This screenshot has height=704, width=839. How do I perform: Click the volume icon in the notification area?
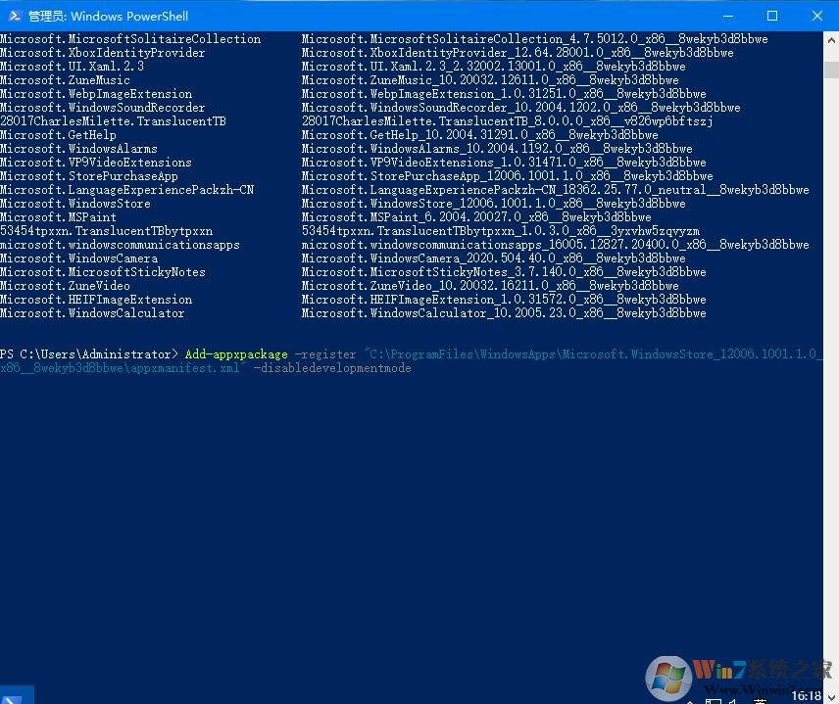click(x=734, y=699)
